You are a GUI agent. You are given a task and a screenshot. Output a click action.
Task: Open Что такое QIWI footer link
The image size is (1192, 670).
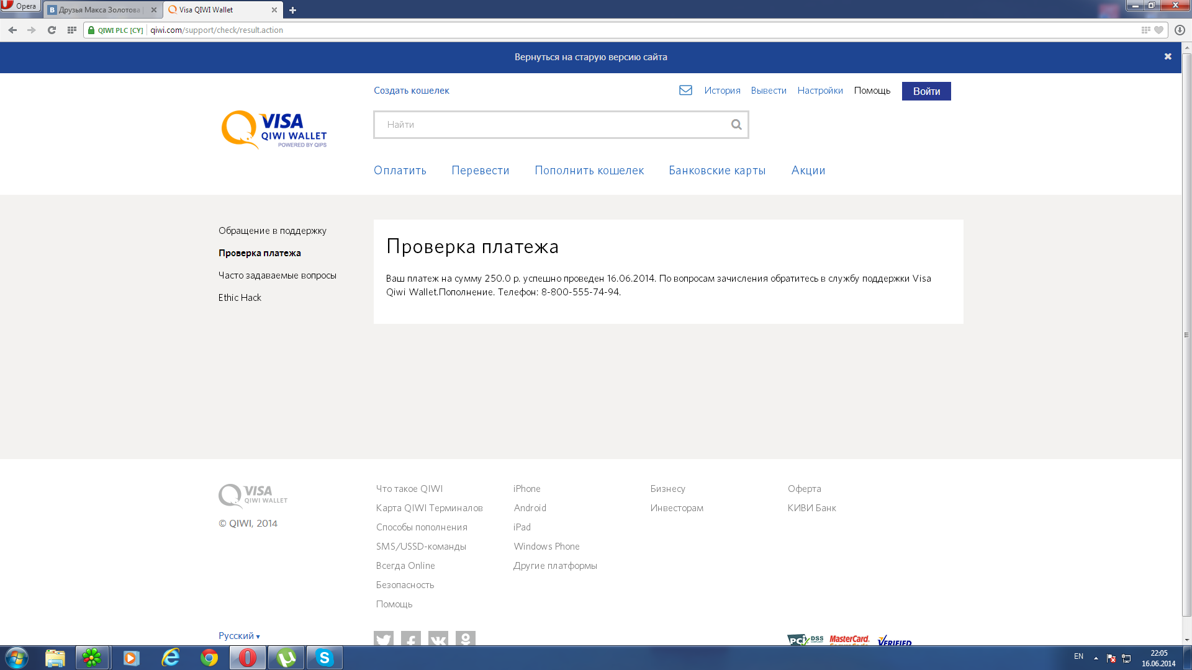[x=409, y=489]
